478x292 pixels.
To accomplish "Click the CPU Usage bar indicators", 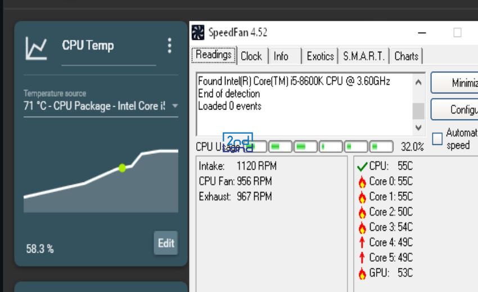I will [x=319, y=147].
